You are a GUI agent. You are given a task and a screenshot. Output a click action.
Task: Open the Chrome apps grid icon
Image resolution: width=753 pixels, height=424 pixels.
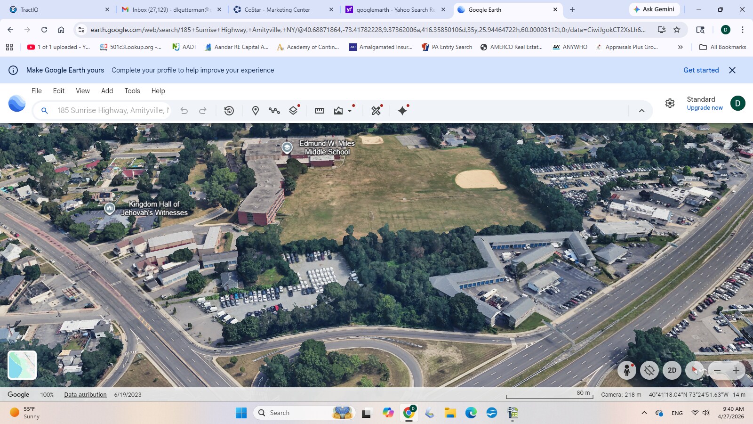pos(9,47)
